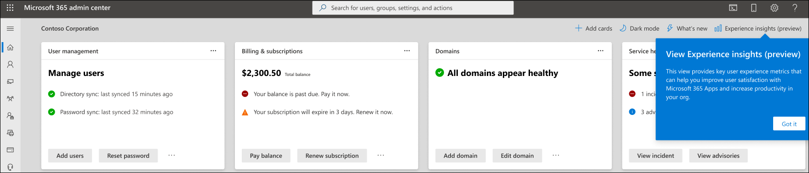Open Billing & subscriptions card more options
This screenshot has width=809, height=173.
407,51
